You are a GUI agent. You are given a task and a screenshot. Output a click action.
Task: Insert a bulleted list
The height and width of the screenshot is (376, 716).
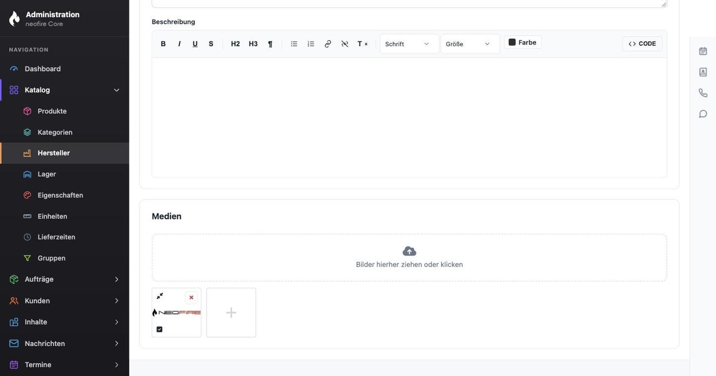coord(294,44)
